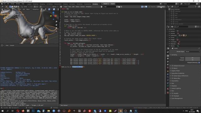The width and height of the screenshot is (201, 113).
Task: Open the Texture properties tab icon
Action: tap(168, 93)
